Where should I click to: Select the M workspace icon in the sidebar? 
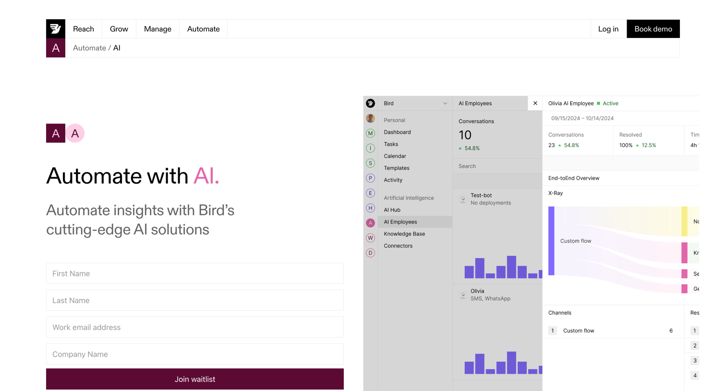click(x=370, y=133)
